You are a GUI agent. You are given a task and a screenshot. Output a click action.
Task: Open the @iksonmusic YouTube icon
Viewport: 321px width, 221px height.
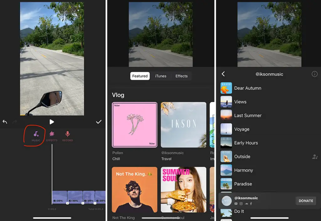pyautogui.click(x=236, y=203)
